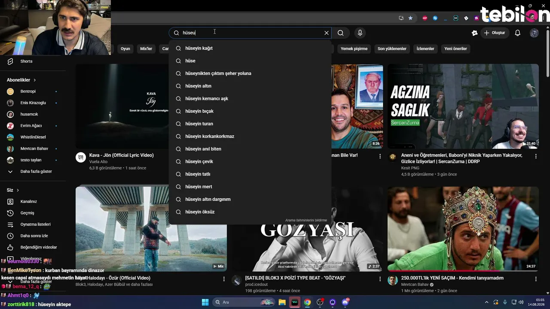Click the Windows taskbar 'Ara' search box
The width and height of the screenshot is (550, 309).
244,302
